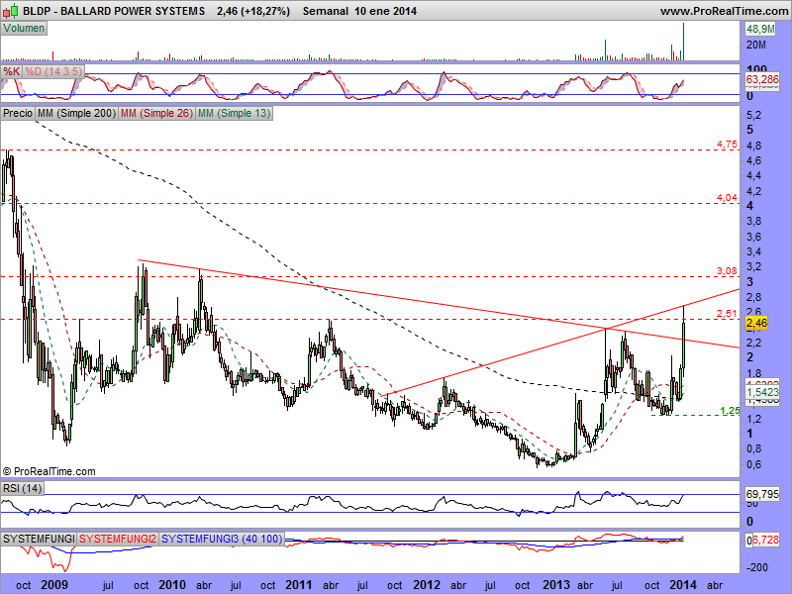This screenshot has width=792, height=594.
Task: Click the 2013 year label on time axis
Action: pyautogui.click(x=555, y=585)
